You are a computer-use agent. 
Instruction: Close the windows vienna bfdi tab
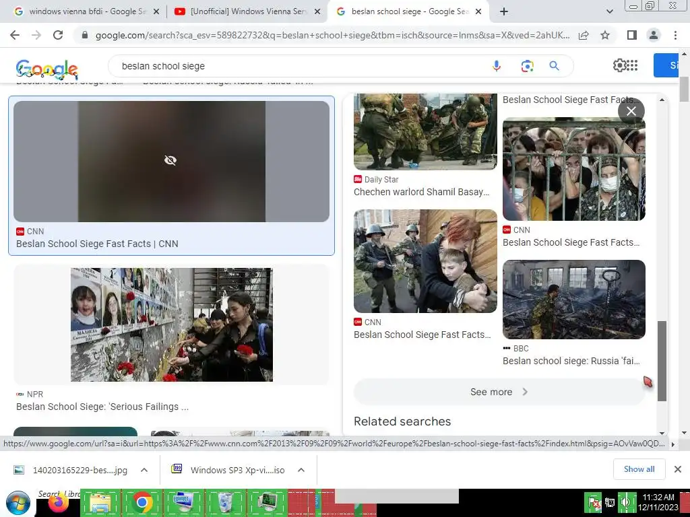(156, 12)
